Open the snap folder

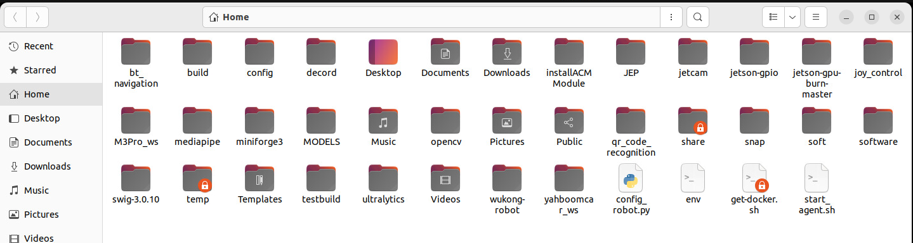pos(754,121)
